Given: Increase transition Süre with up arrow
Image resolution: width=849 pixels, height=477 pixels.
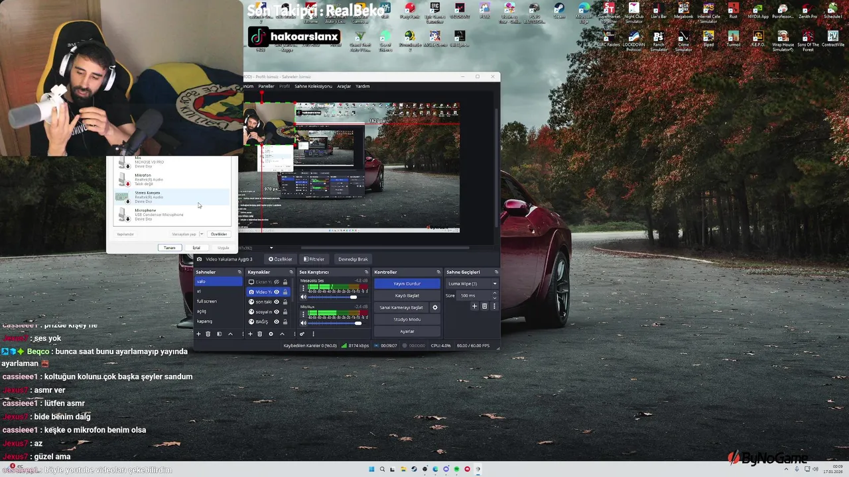Looking at the screenshot, I should click(x=494, y=293).
